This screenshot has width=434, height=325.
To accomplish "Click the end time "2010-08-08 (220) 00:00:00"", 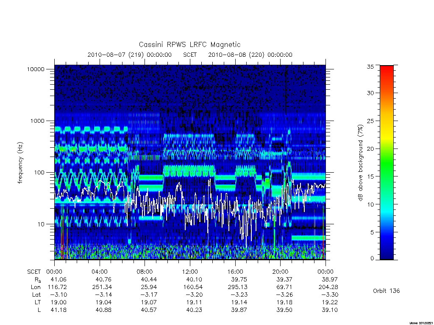I will (x=250, y=55).
